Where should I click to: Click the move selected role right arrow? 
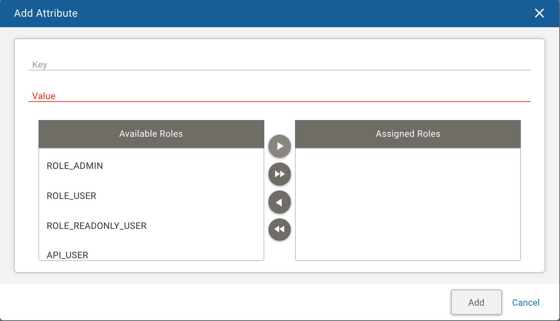click(279, 146)
